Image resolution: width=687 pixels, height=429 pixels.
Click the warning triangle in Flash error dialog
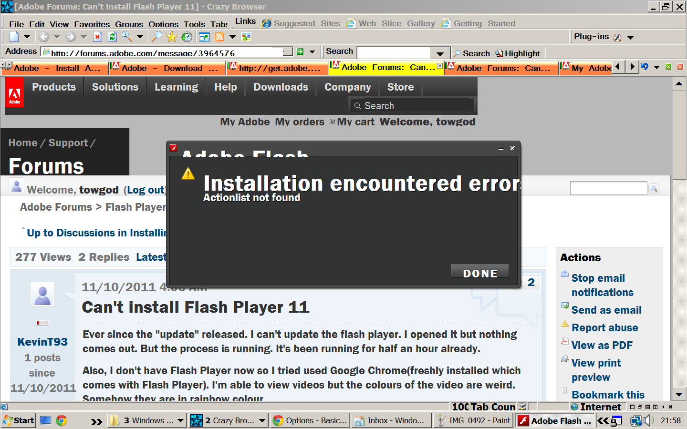(x=188, y=174)
